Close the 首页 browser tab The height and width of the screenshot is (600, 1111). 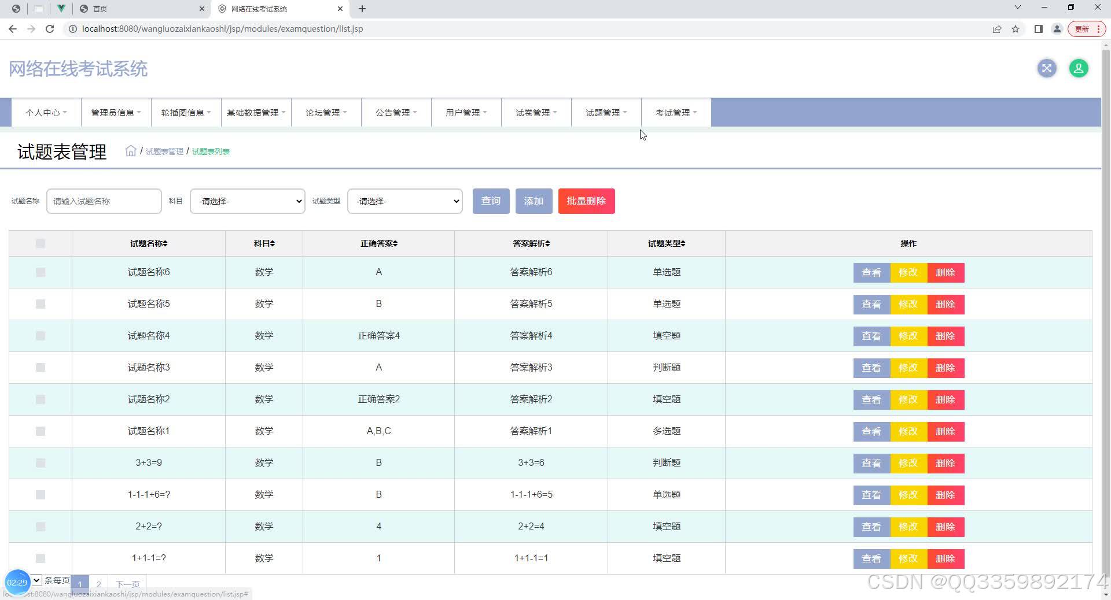[x=202, y=9]
